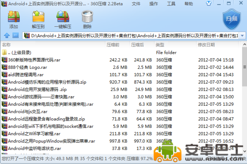Select Android远程登录含有loading登录效.zip
Viewport: 247px width, 164px height.
tap(46, 119)
